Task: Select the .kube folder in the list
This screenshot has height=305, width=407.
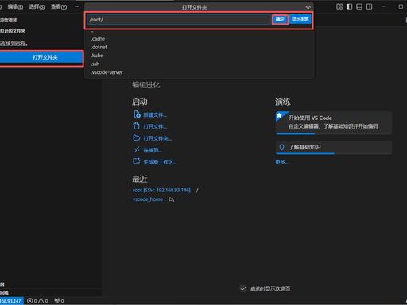Action: click(x=199, y=56)
